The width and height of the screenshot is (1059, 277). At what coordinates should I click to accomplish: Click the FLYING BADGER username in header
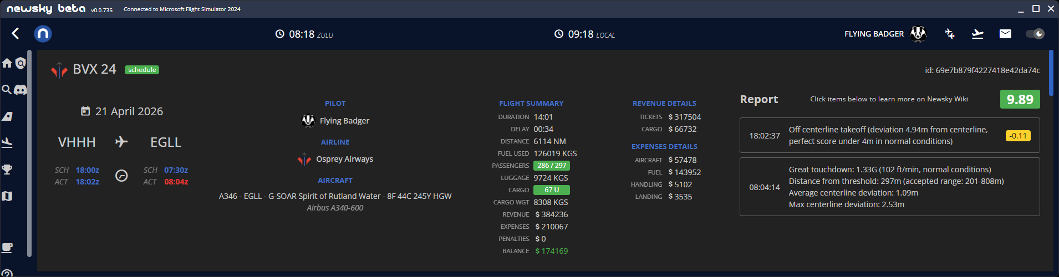click(x=874, y=34)
